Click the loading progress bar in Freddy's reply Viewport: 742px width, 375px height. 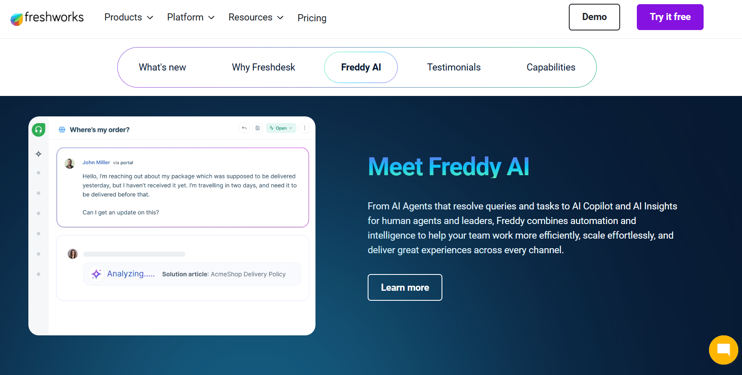tap(134, 254)
